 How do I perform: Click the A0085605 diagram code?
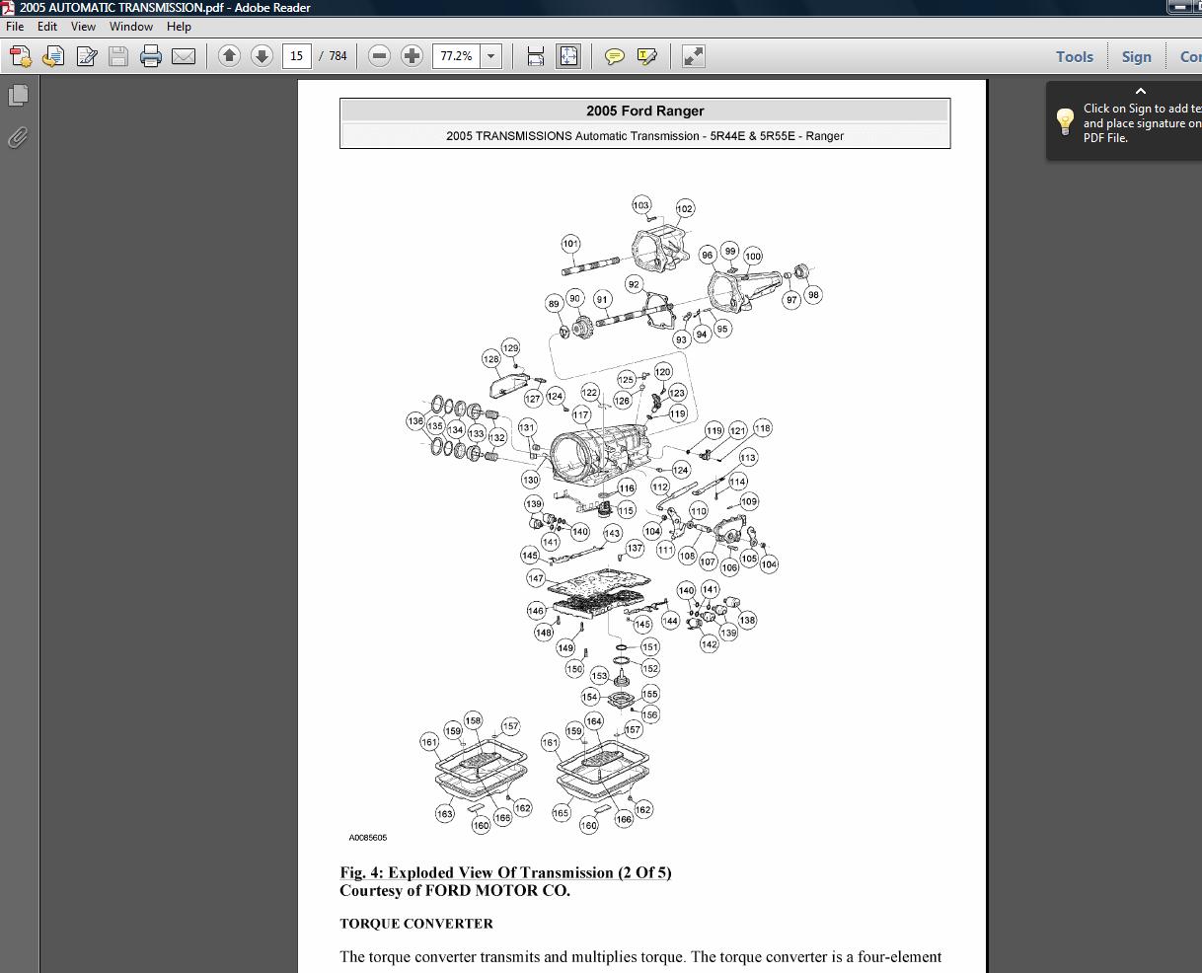[x=368, y=838]
